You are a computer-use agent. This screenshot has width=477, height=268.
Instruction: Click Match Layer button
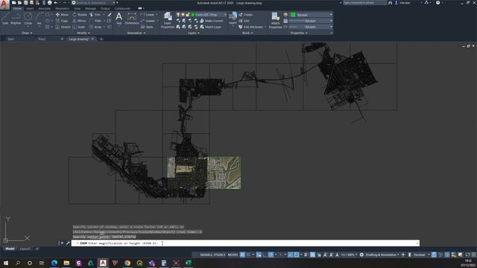coord(210,27)
